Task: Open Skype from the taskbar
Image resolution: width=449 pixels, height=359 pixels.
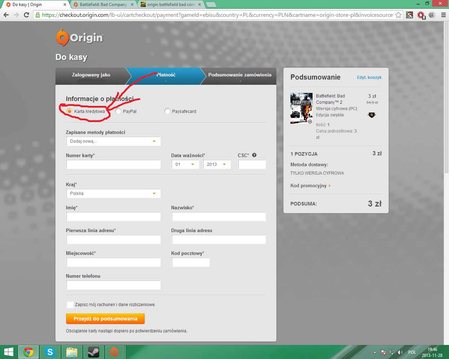Action: 50,352
